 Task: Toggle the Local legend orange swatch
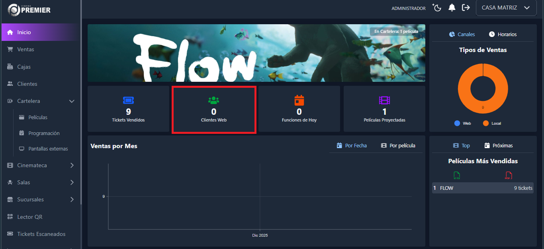click(485, 124)
